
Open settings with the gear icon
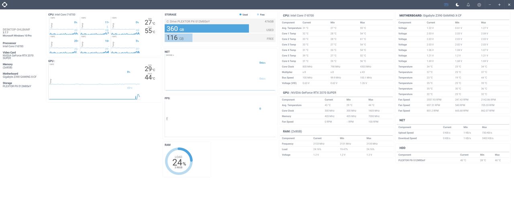(x=479, y=4)
